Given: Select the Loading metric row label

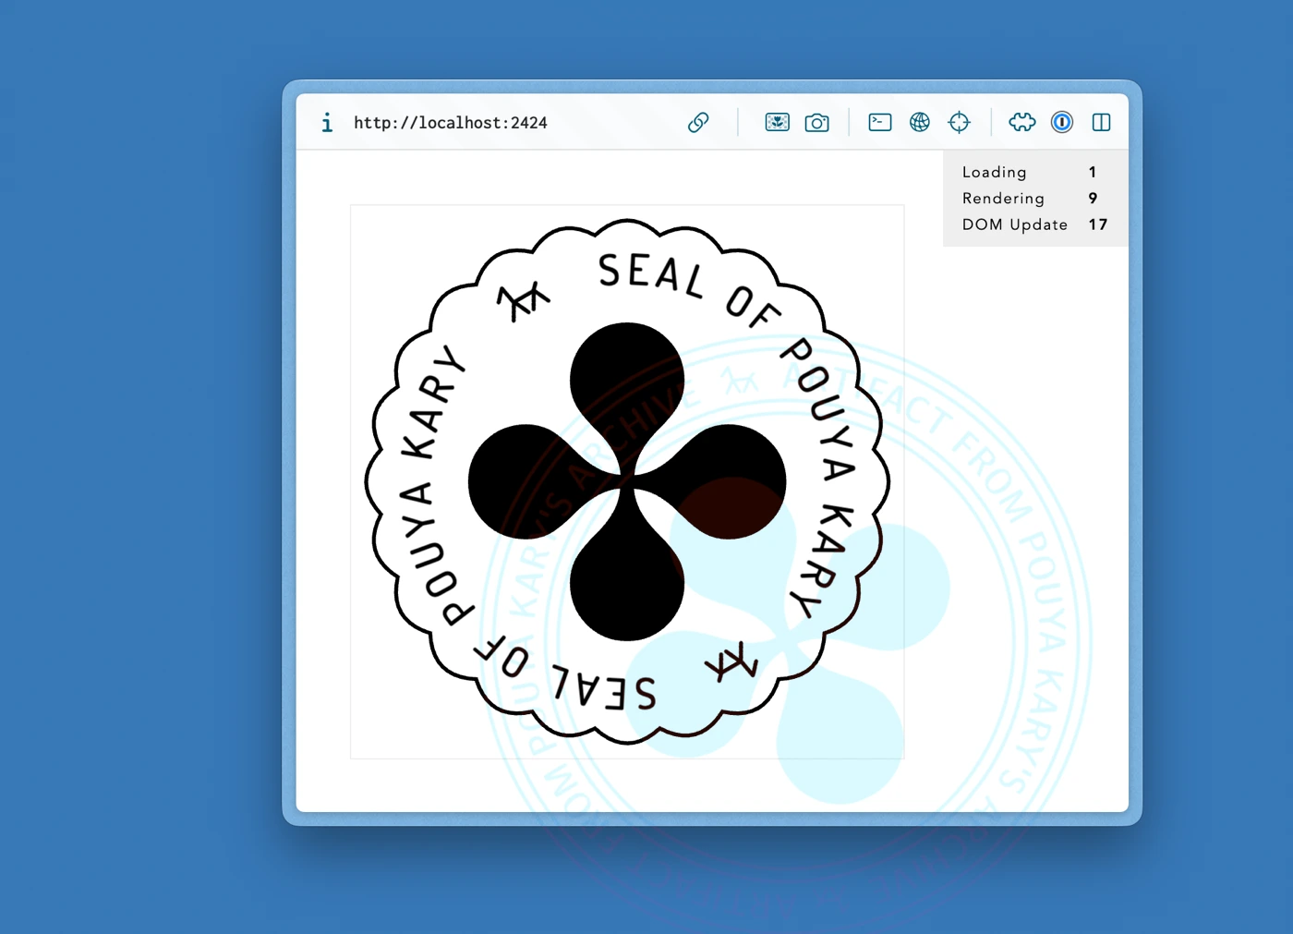Looking at the screenshot, I should tap(994, 172).
